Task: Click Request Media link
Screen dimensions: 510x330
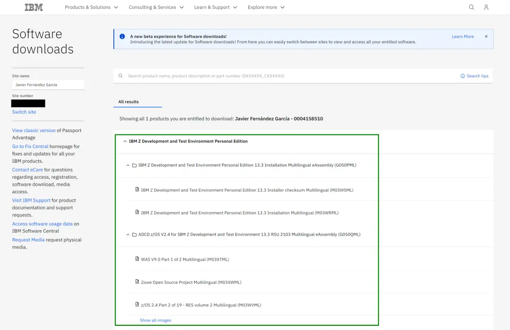Action: (28, 239)
